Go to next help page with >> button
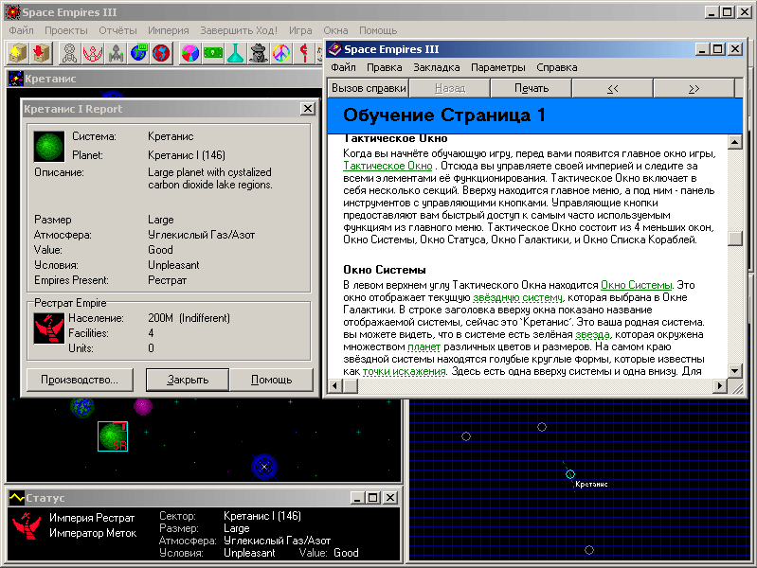 694,88
